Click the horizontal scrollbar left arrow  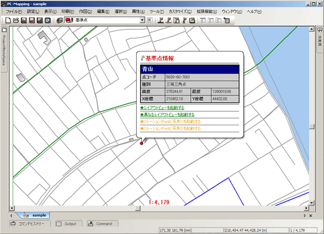pyautogui.click(x=12, y=208)
